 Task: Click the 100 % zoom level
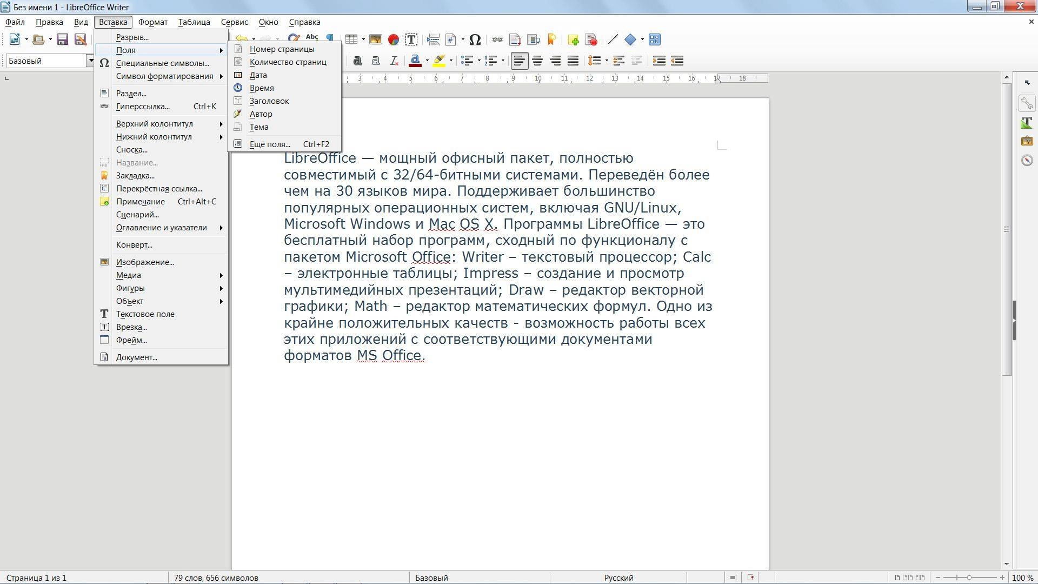[1022, 578]
